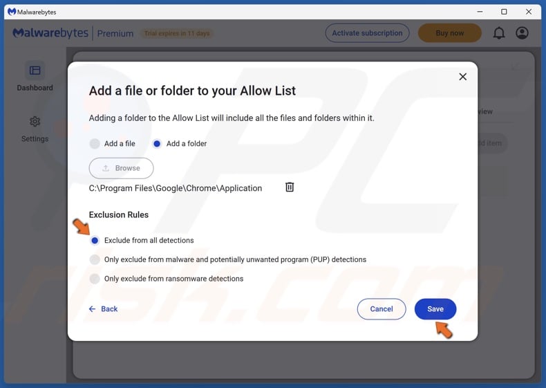Choose exclude from malware and PUP detections
This screenshot has height=388, width=546.
(x=228, y=260)
